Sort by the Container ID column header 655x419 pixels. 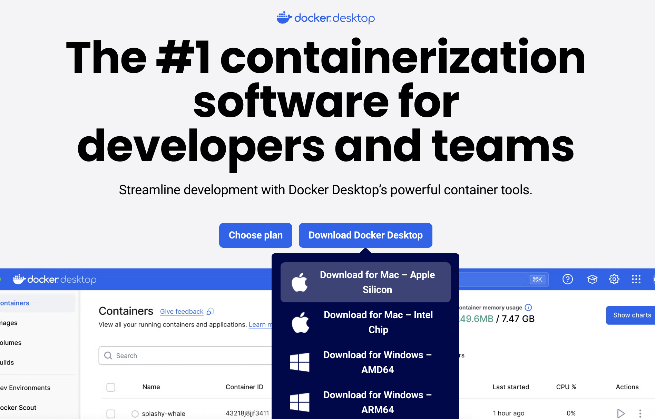244,387
